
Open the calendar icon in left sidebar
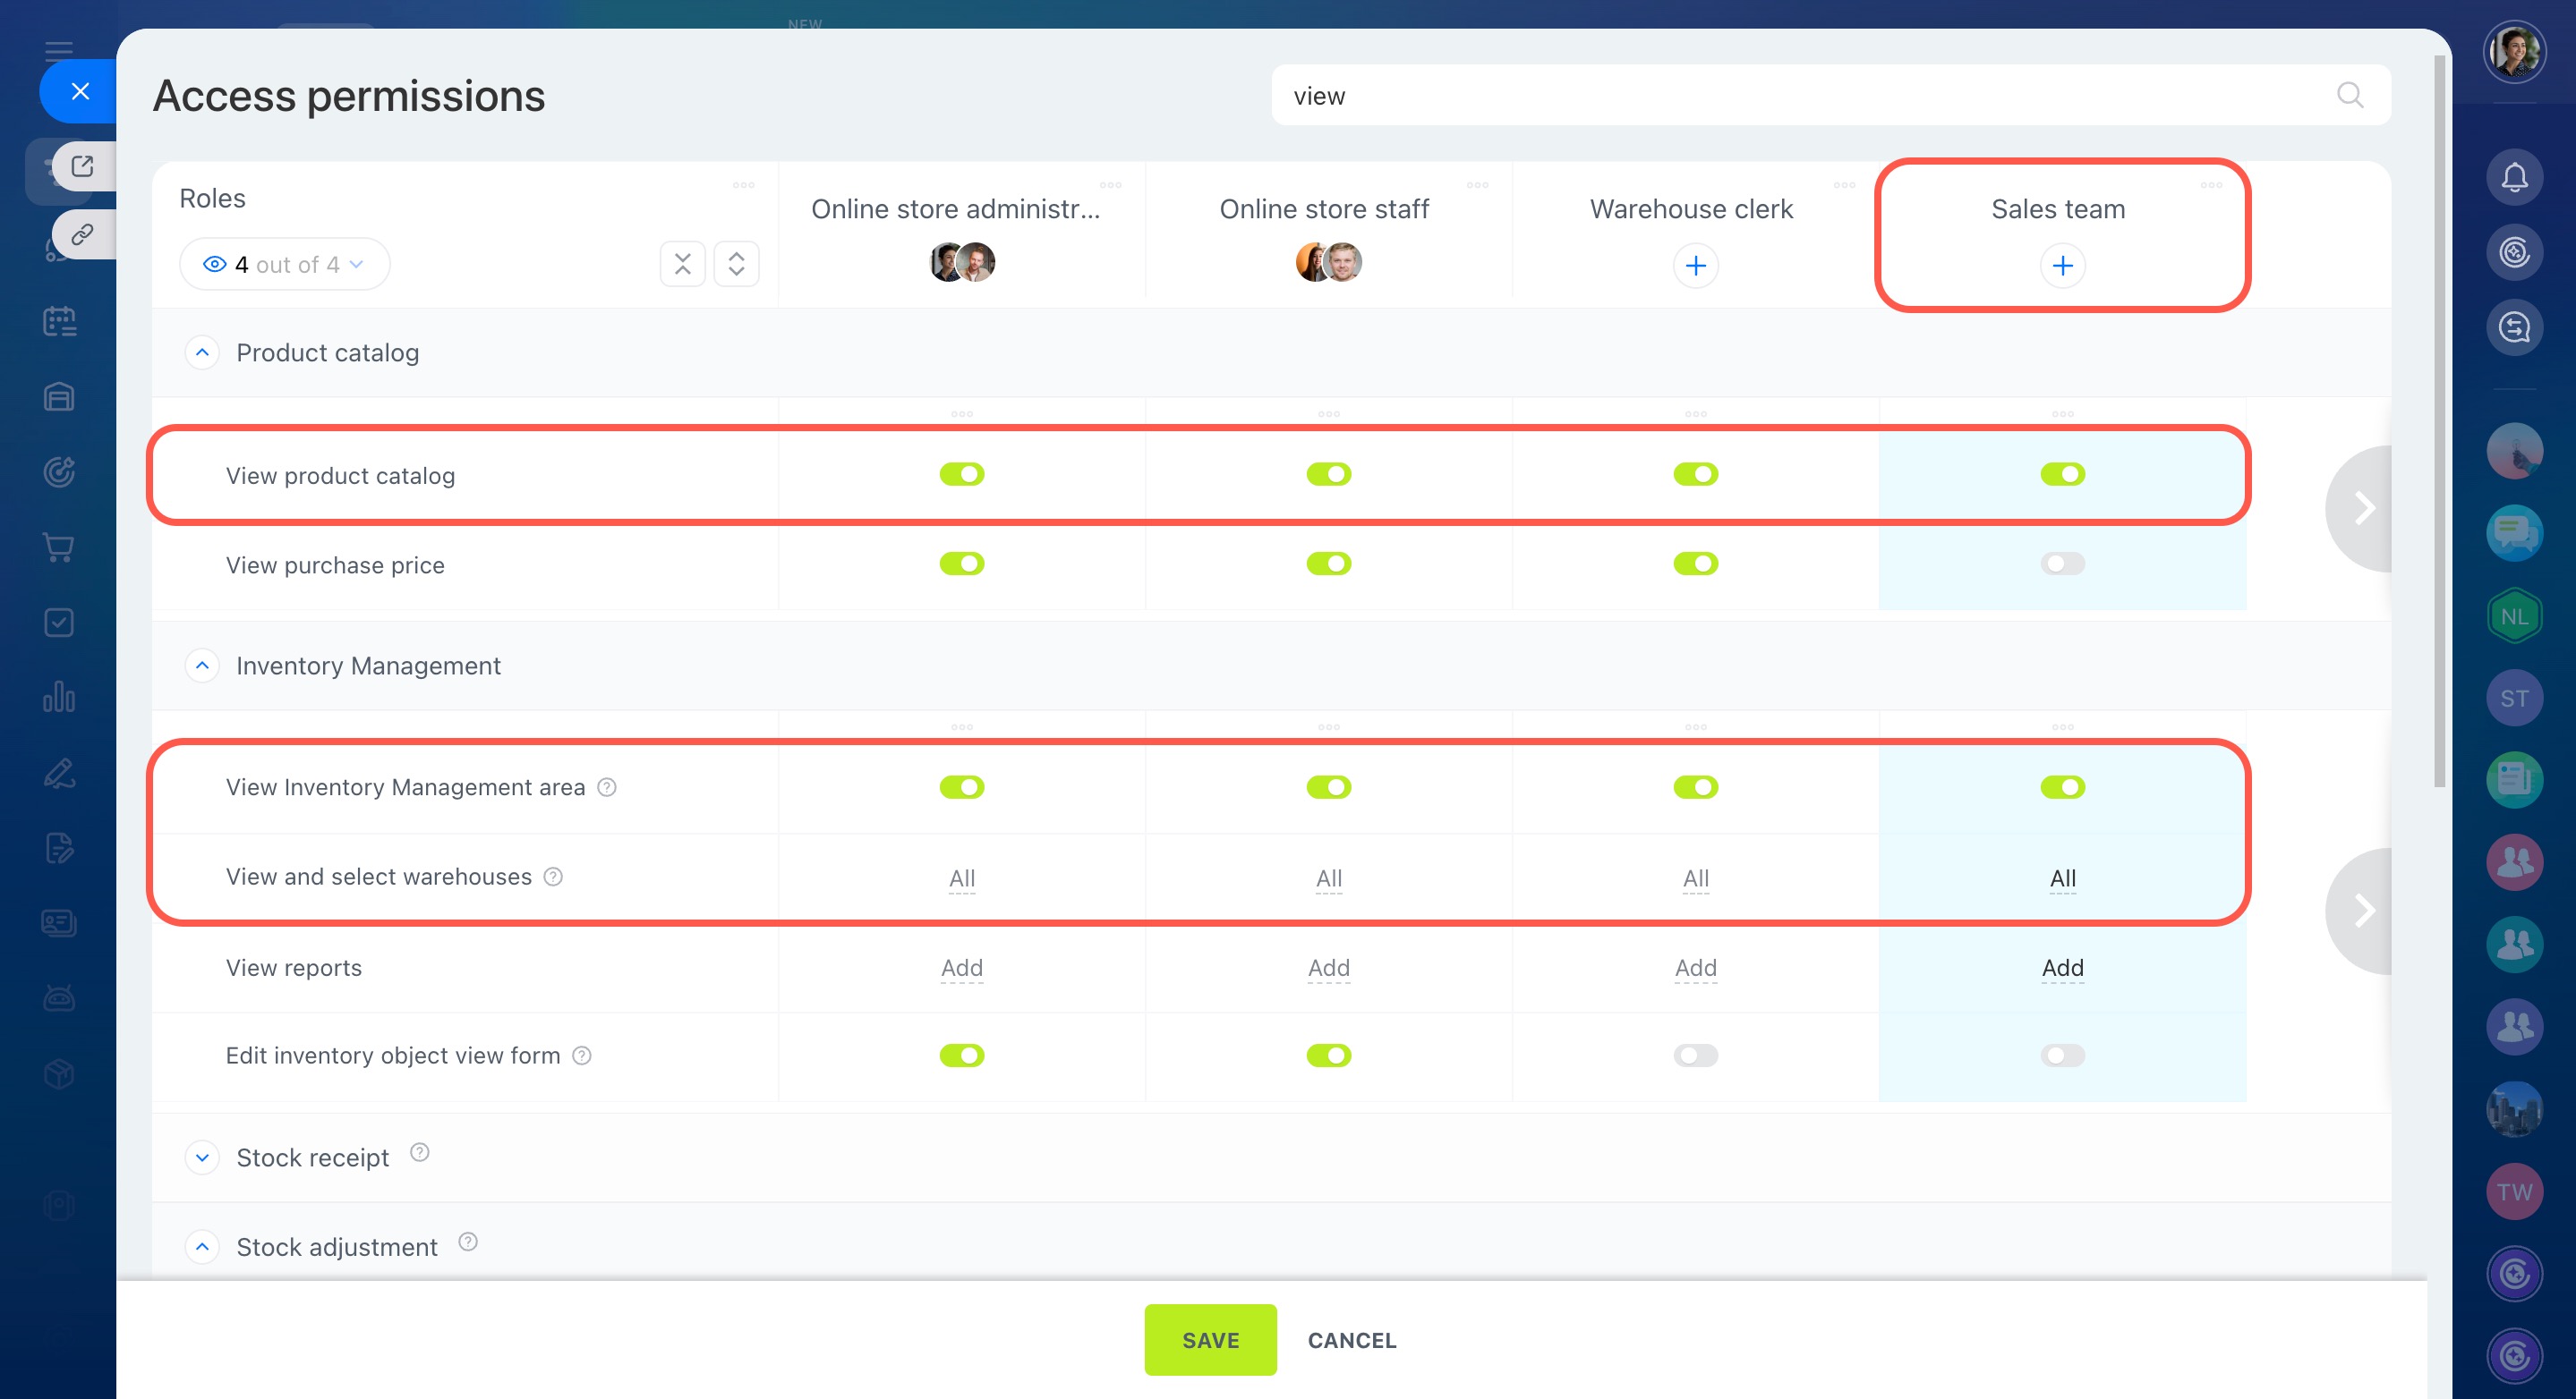59,321
